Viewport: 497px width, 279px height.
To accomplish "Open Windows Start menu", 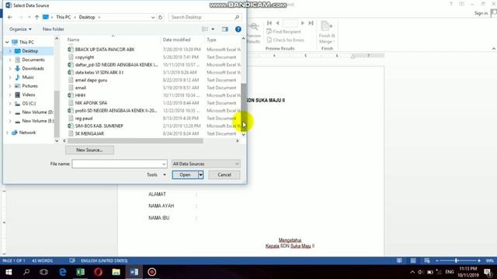I will coord(9,272).
